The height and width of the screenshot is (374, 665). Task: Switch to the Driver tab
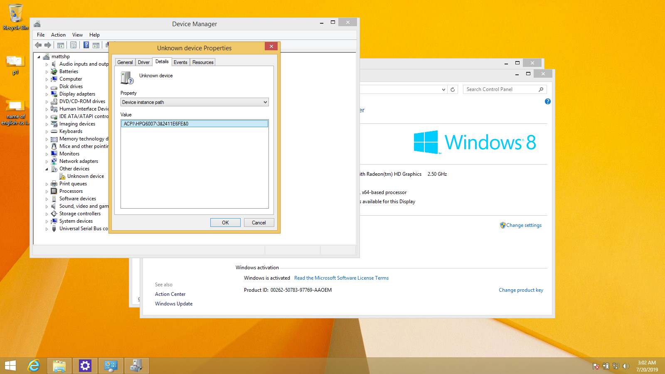pyautogui.click(x=144, y=62)
